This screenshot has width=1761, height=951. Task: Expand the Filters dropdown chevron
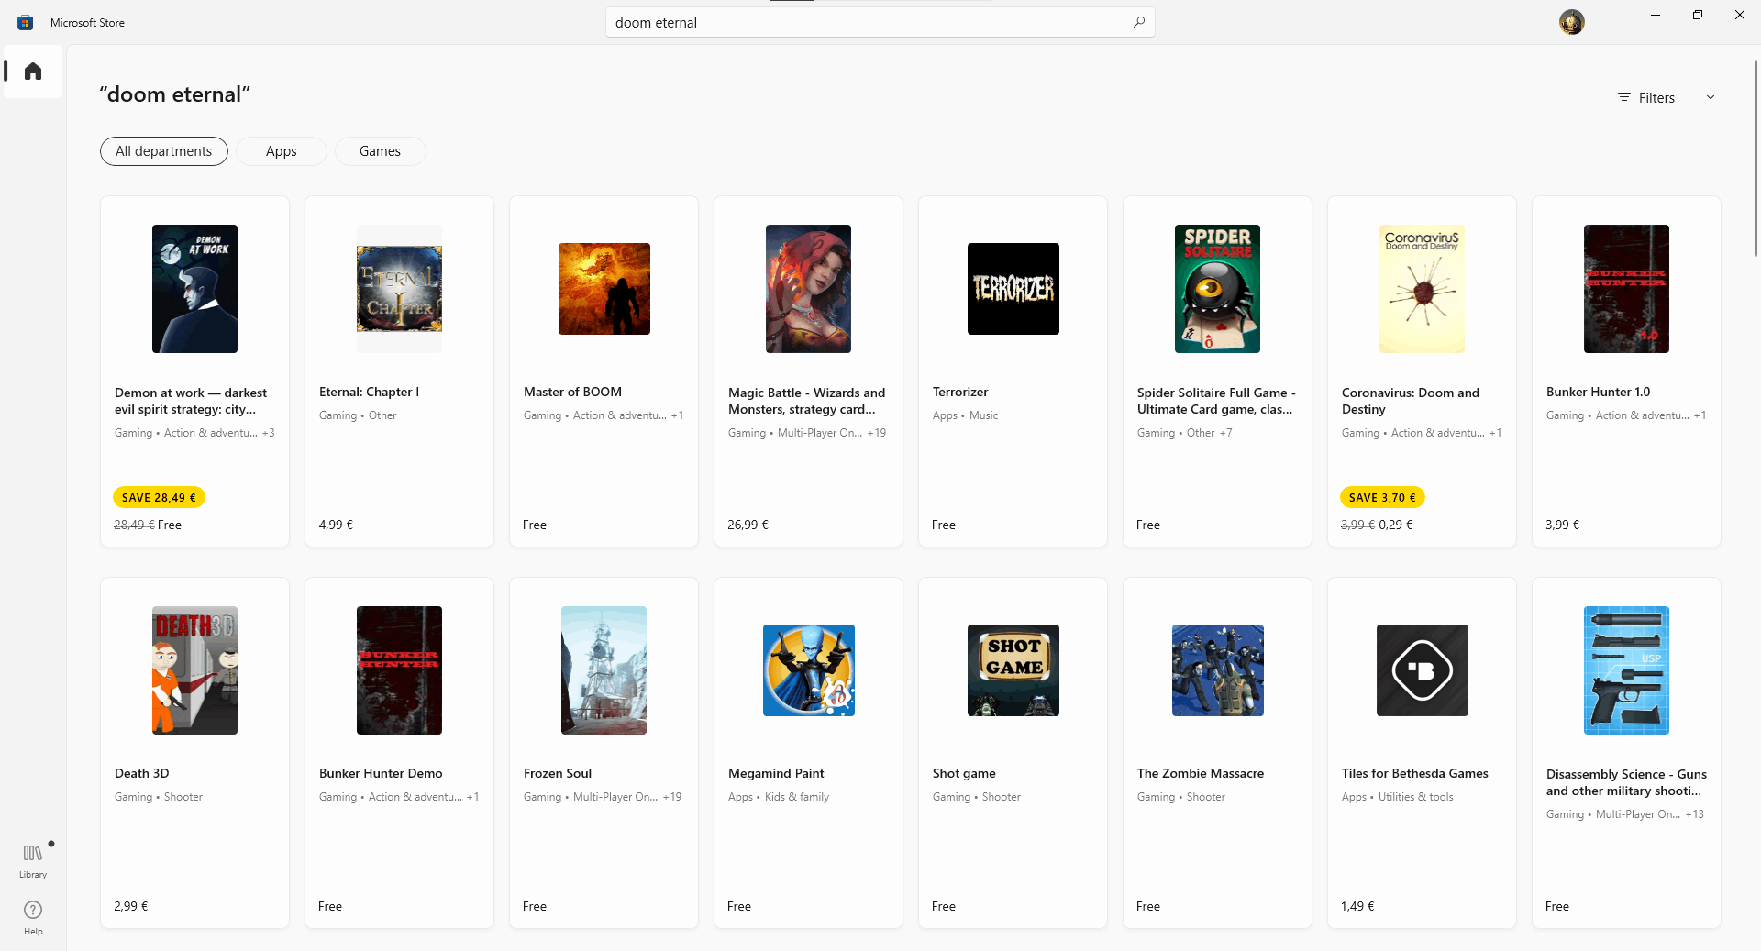pos(1711,97)
